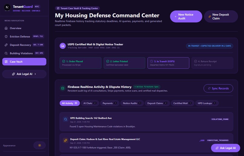The width and height of the screenshot is (244, 156).
Task: Click the Eviction Defense shield icon
Action: [6, 37]
